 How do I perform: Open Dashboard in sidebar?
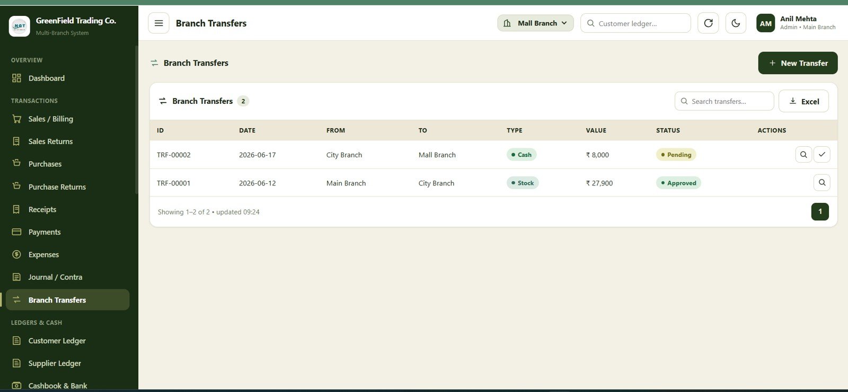coord(67,78)
